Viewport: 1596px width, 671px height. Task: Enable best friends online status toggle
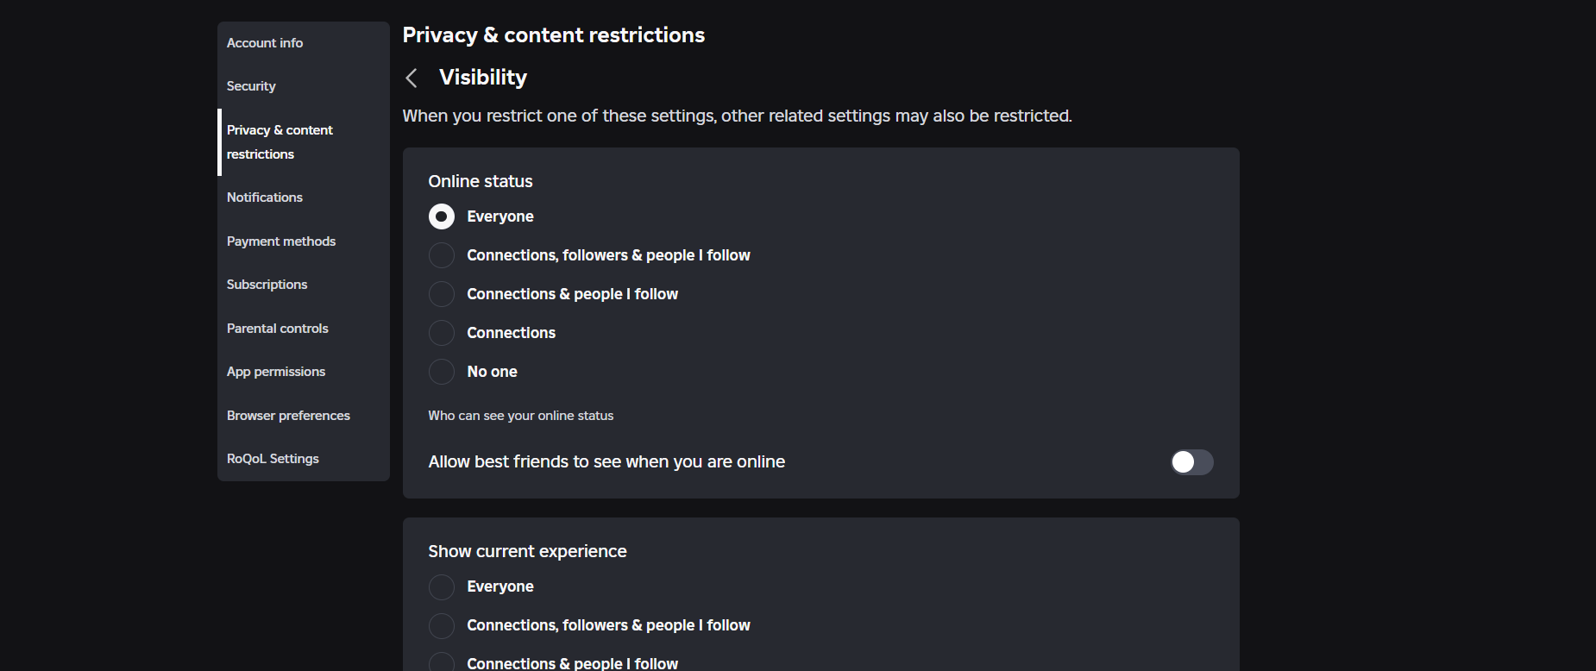(1191, 462)
